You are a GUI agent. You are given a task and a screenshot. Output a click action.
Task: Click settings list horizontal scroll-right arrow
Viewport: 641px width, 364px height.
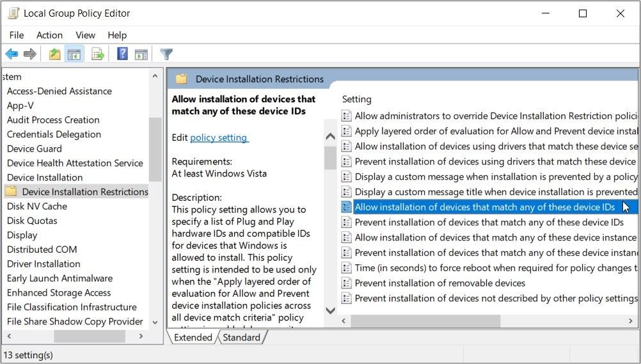[x=630, y=321]
